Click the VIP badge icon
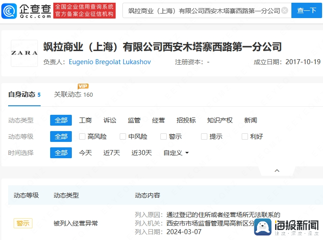The image size is (323, 240). click(x=83, y=86)
